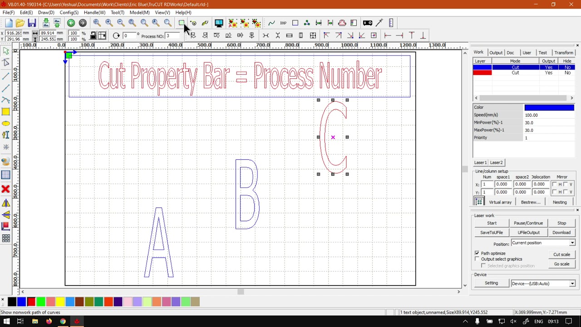Toggle the Selected graphics position checkbox
Image resolution: width=581 pixels, height=327 pixels.
483,266
